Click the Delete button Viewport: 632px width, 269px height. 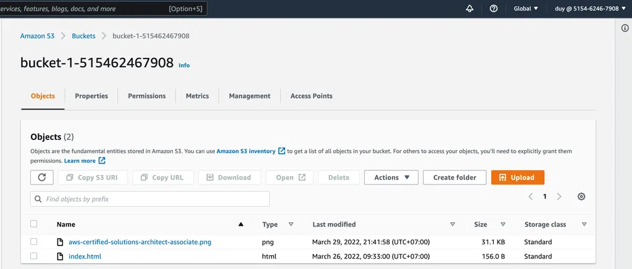point(339,177)
